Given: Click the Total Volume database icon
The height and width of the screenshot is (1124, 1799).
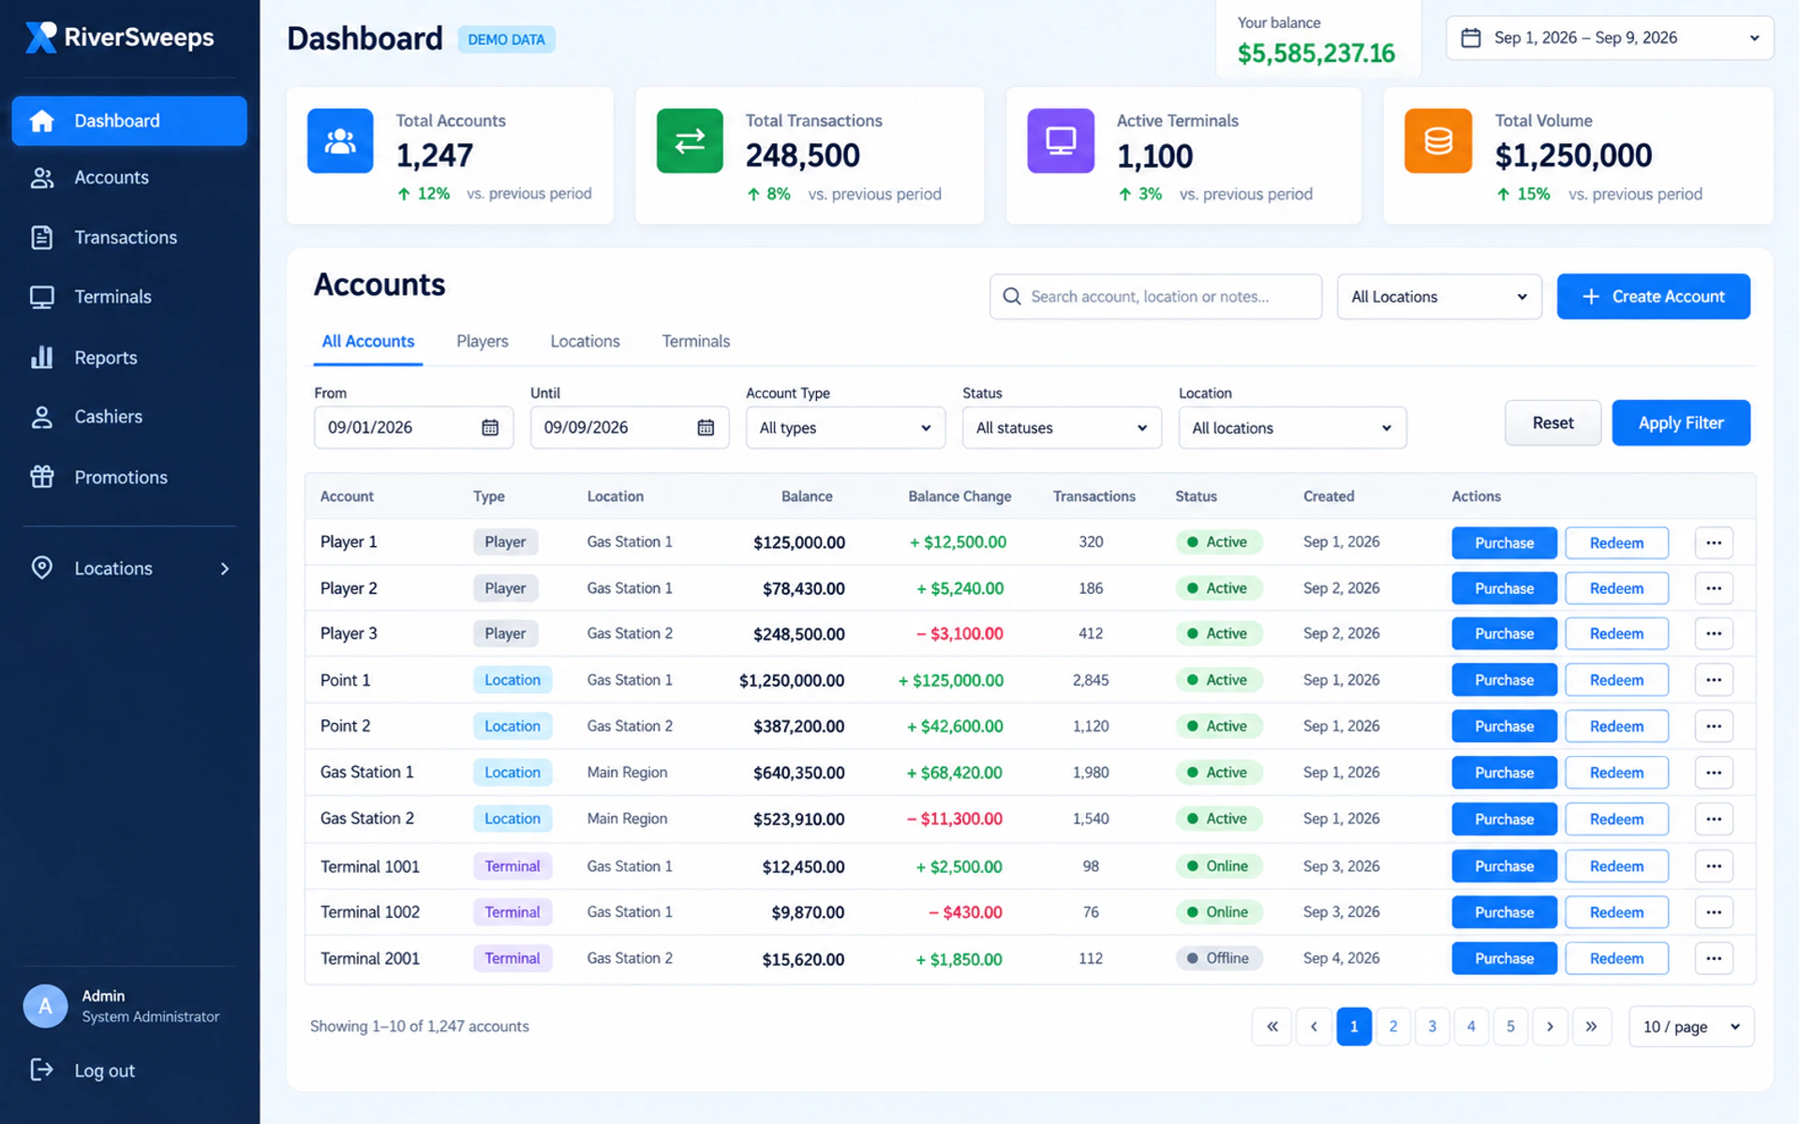Looking at the screenshot, I should pyautogui.click(x=1438, y=141).
